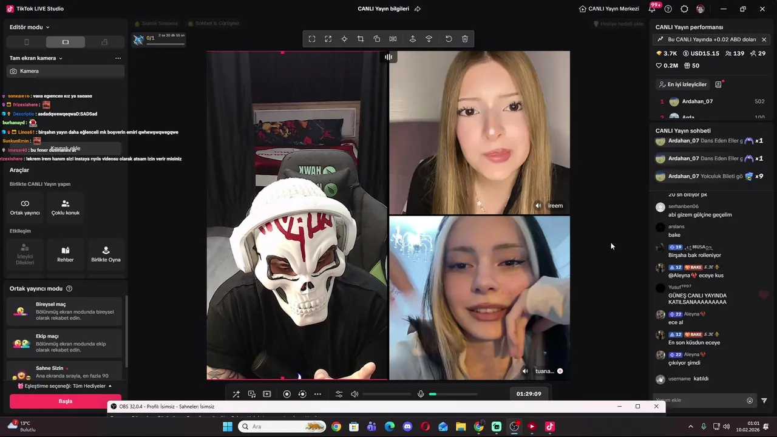777x437 pixels.
Task: Toggle the speaker icon on tuana's video
Action: pyautogui.click(x=526, y=371)
